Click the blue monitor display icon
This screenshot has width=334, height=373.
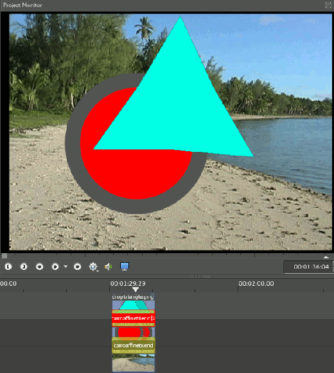[x=125, y=266]
